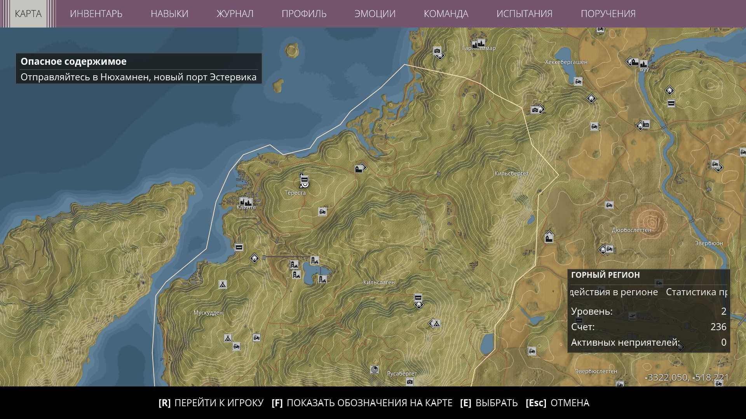Image resolution: width=746 pixels, height=419 pixels.
Task: Select the tent camp icon above Мускудден
Action: tap(223, 284)
